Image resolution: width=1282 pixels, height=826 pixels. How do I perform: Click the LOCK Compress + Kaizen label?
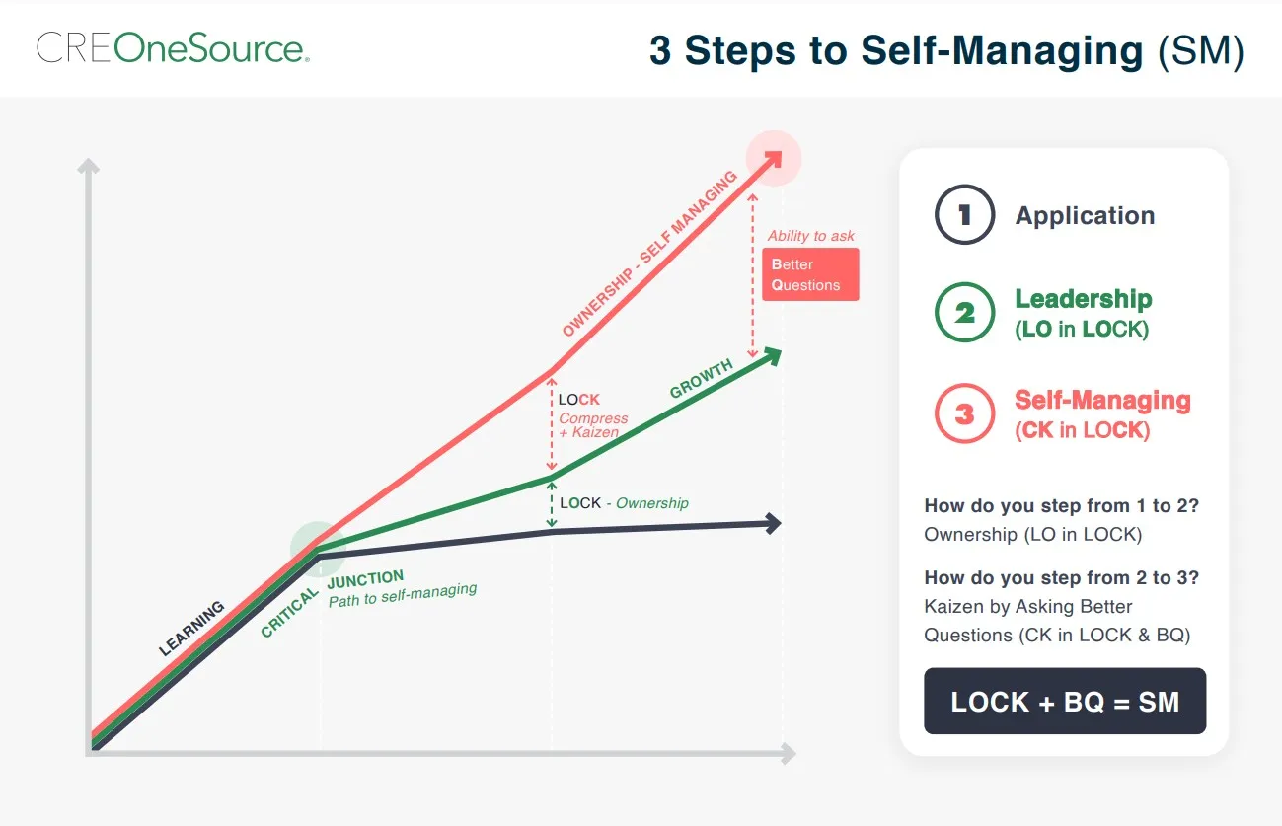click(x=592, y=414)
